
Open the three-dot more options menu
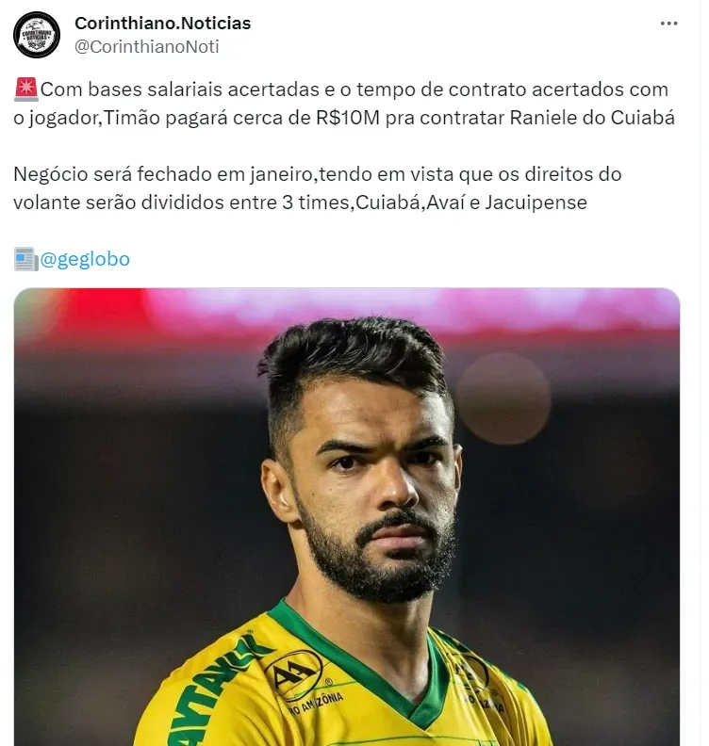click(x=668, y=24)
